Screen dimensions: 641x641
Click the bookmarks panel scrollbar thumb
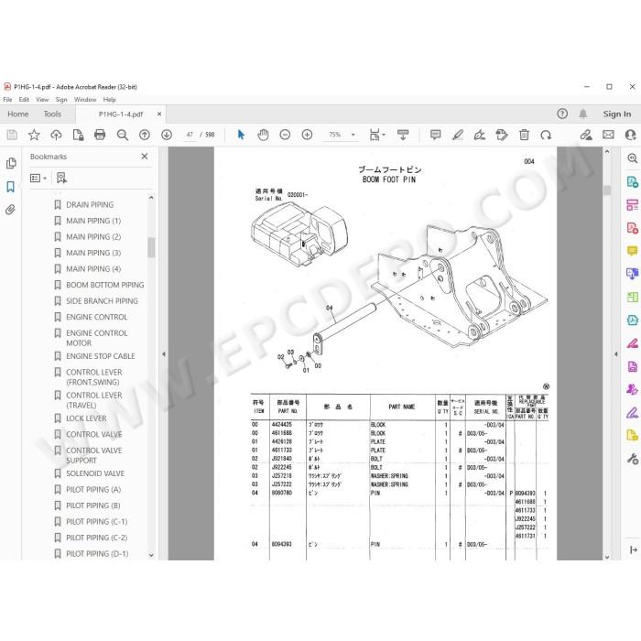151,247
